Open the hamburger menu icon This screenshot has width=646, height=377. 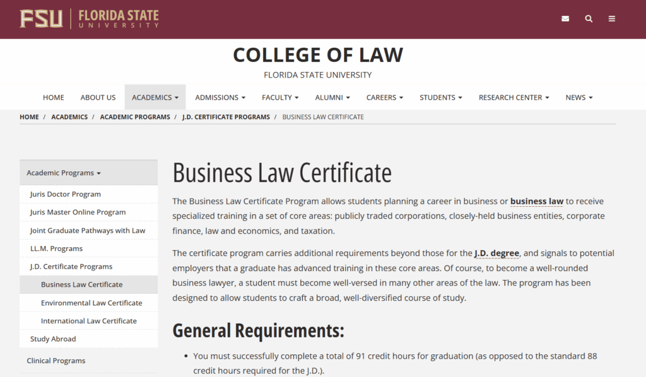pos(612,18)
